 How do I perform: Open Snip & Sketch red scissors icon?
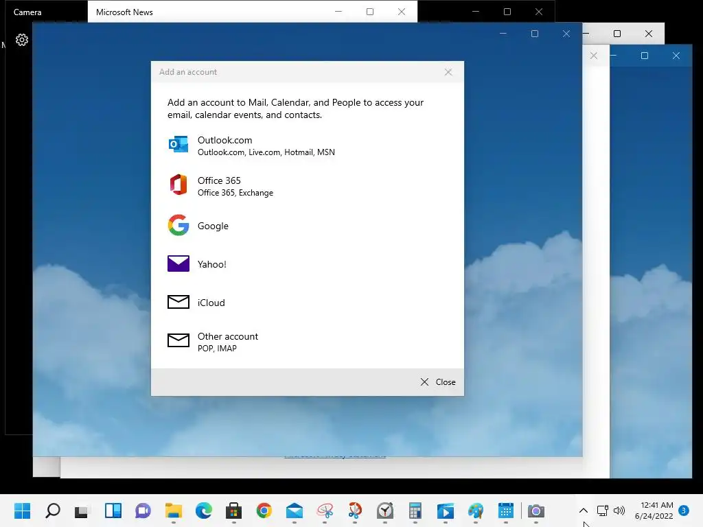[355, 511]
